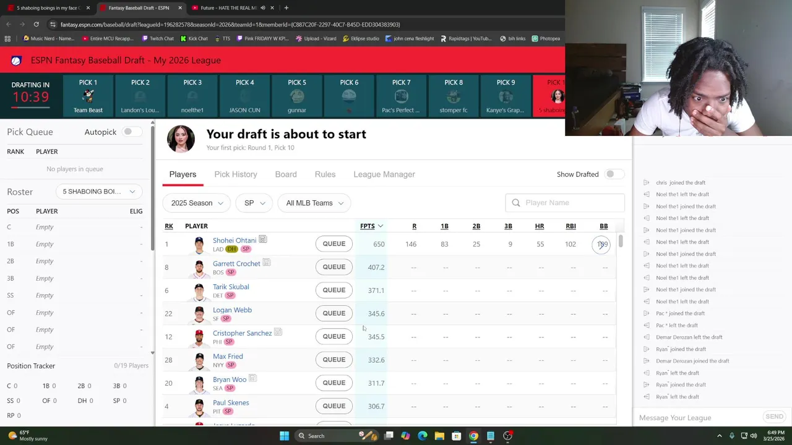Open the All MLB Teams dropdown

(x=314, y=203)
